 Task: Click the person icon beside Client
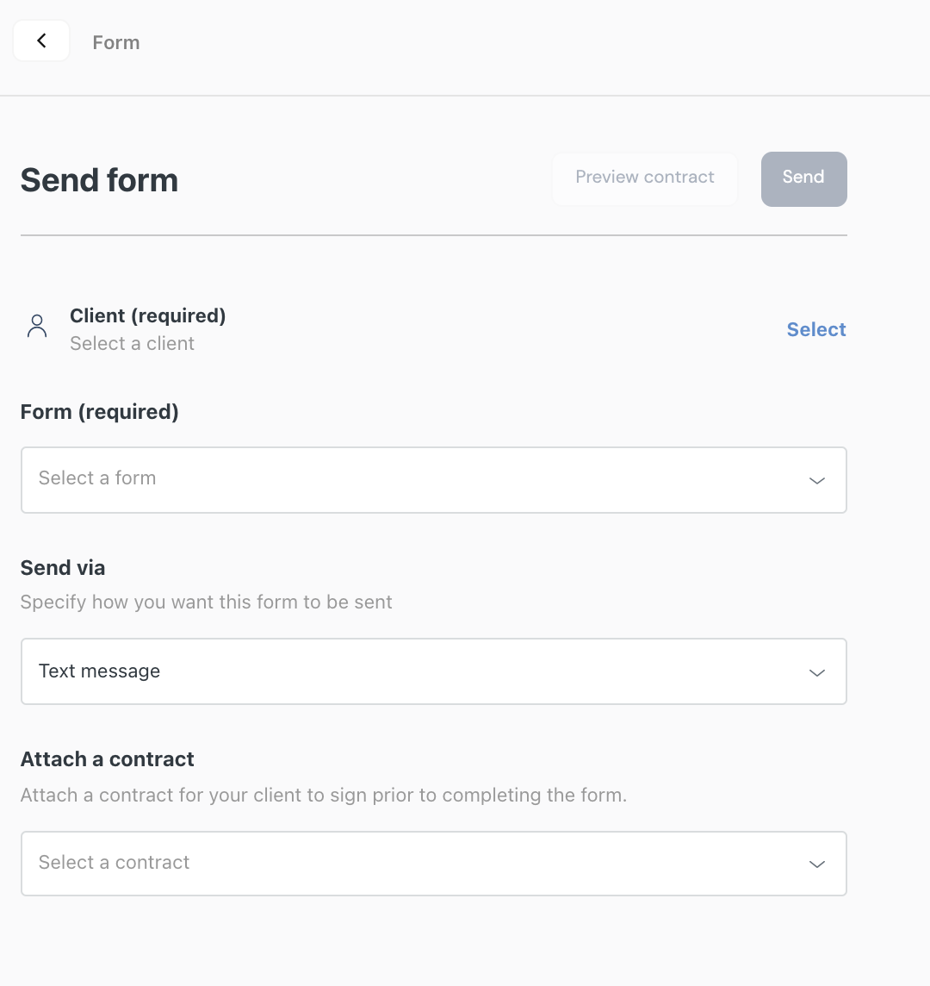click(x=37, y=327)
